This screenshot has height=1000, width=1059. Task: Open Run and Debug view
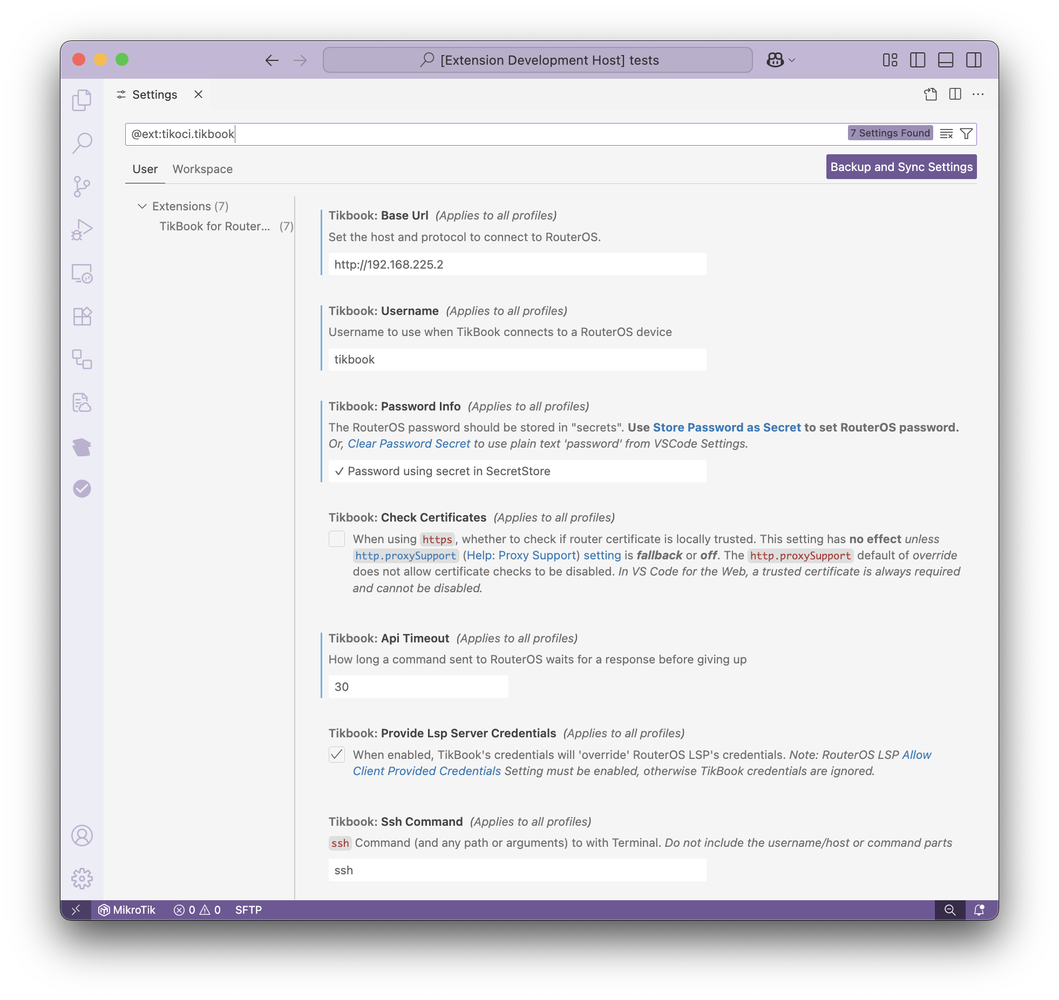tap(82, 230)
